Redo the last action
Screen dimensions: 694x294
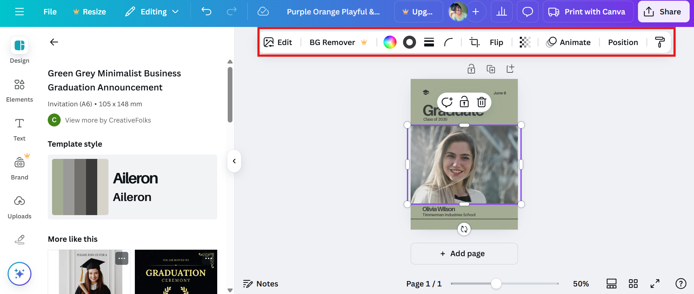[x=232, y=12]
